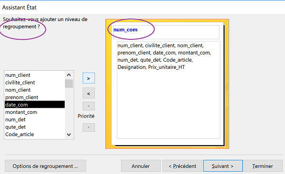Viewport: 285px width, 174px height.
Task: Select Code_article in the field list
Action: click(35, 134)
